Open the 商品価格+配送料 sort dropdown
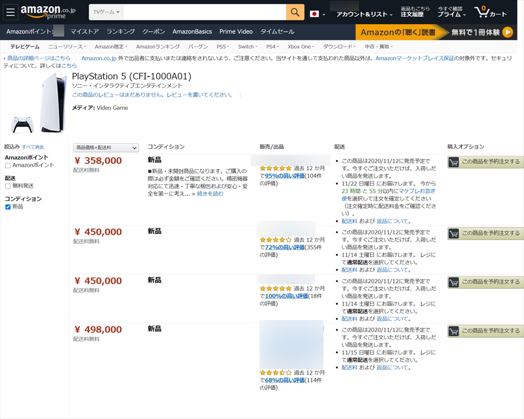Screen dimensions: 524x419 [x=106, y=148]
